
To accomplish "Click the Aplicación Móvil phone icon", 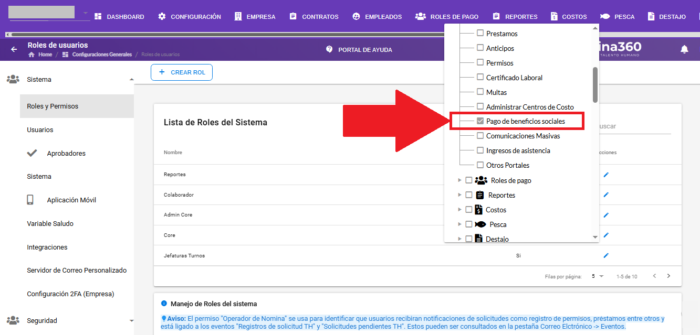I will pyautogui.click(x=30, y=200).
